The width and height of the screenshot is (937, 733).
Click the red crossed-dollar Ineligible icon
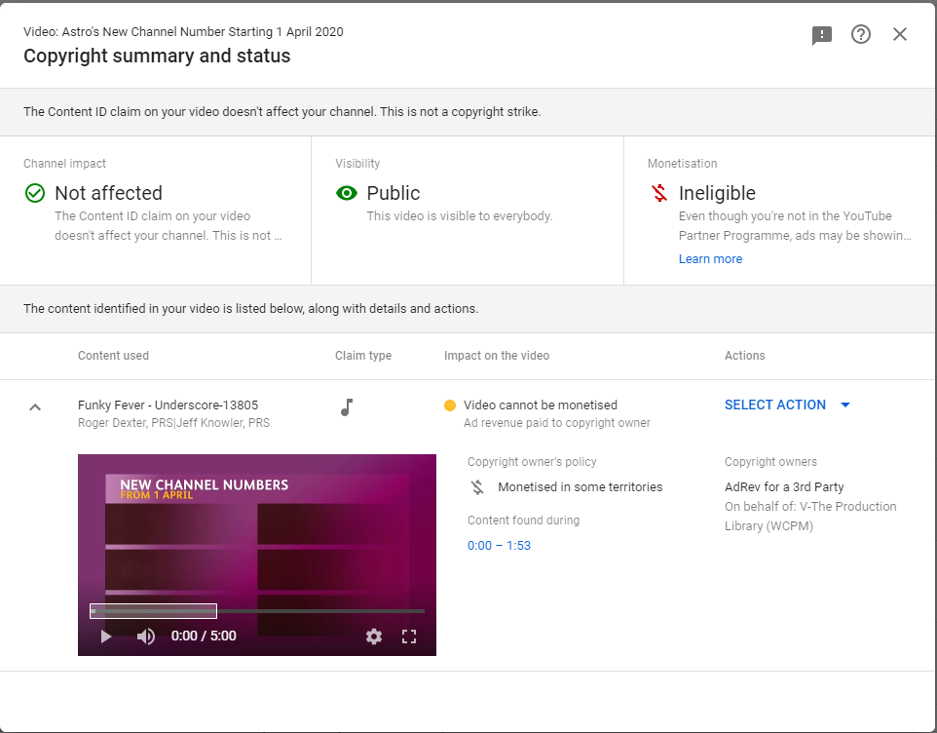click(x=659, y=193)
